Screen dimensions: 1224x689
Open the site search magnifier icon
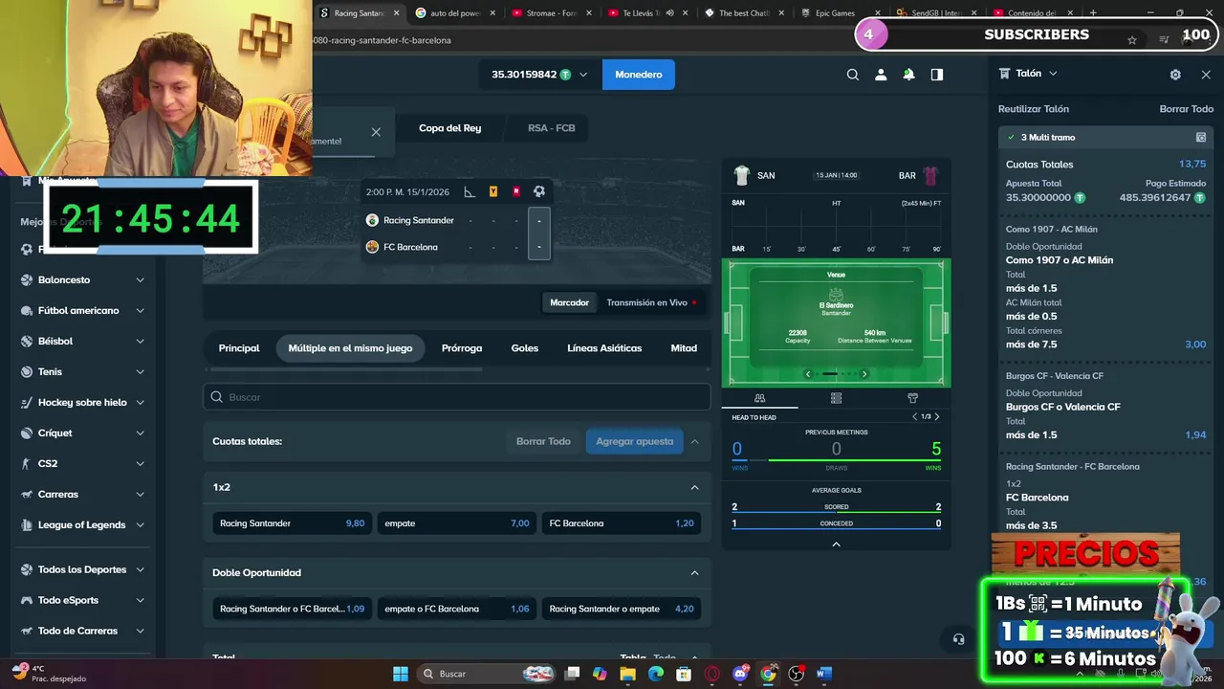(x=853, y=75)
